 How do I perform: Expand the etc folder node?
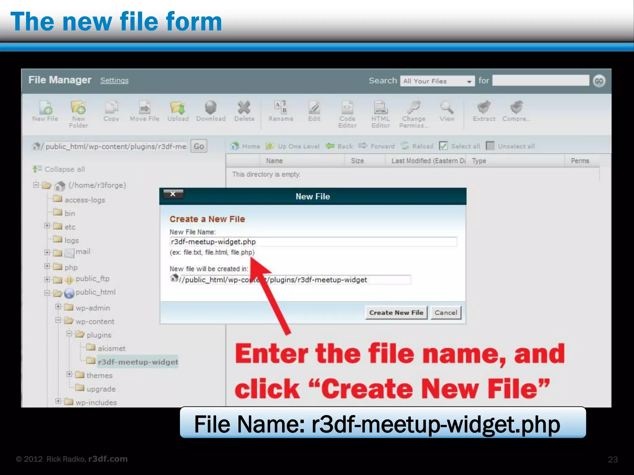(x=47, y=225)
